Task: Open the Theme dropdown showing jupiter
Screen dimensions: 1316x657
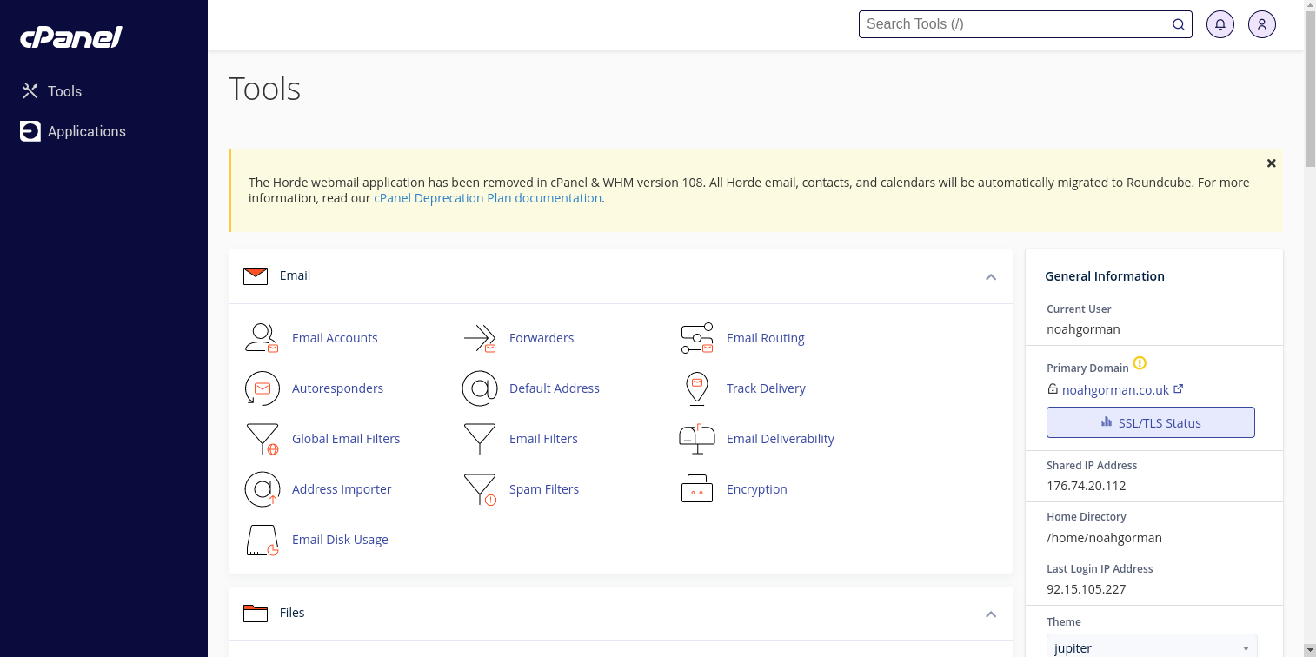Action: click(x=1151, y=647)
